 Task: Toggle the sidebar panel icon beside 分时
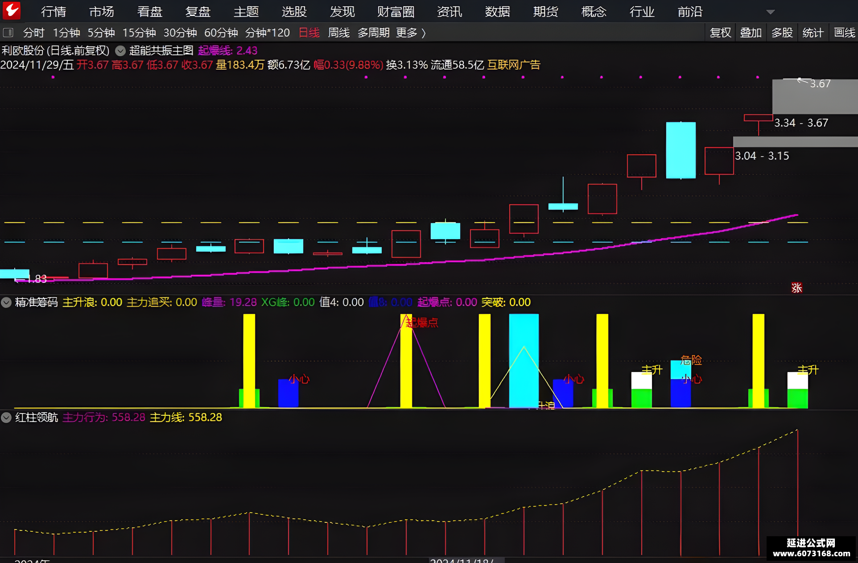coord(8,33)
